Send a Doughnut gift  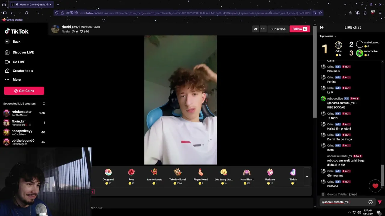click(108, 176)
